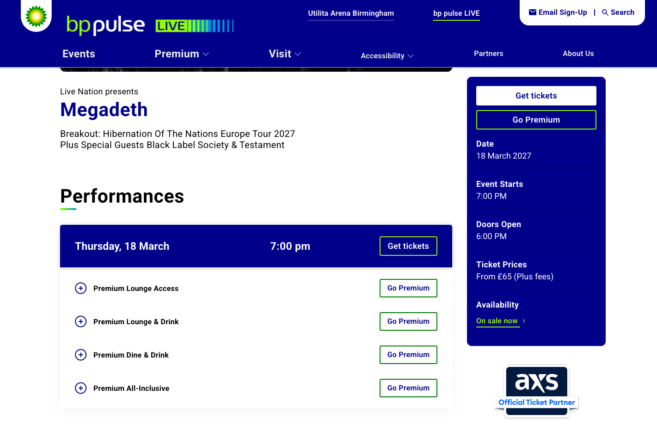Click the From £65 (Plus fees) price

point(515,277)
